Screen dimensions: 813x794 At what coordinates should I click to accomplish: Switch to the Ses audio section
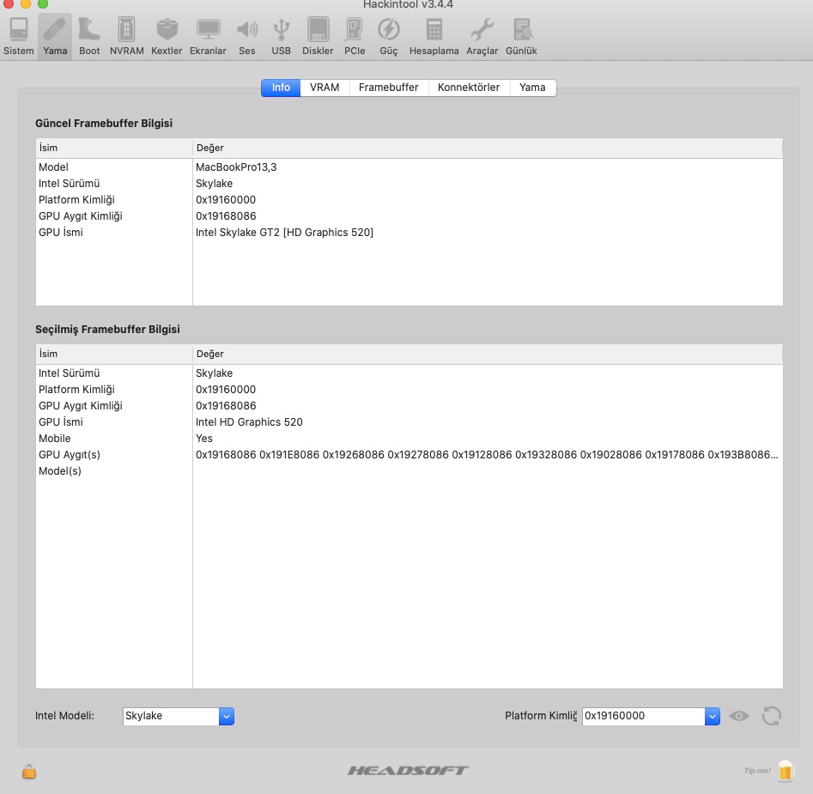(247, 36)
